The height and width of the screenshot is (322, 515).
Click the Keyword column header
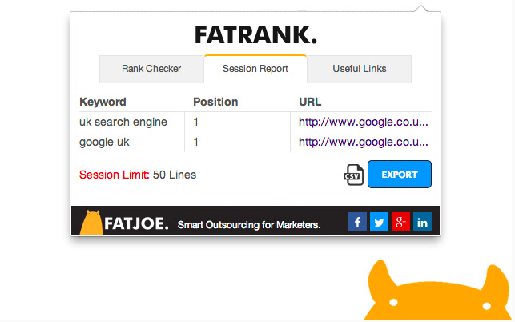pyautogui.click(x=103, y=102)
